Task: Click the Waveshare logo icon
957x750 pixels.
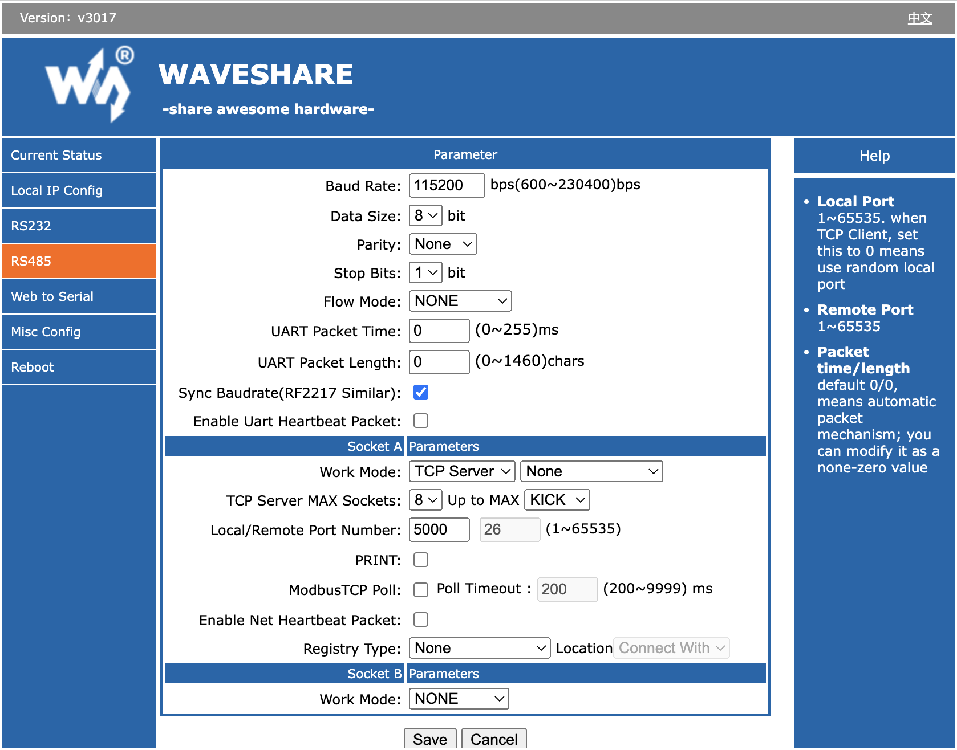Action: [90, 84]
